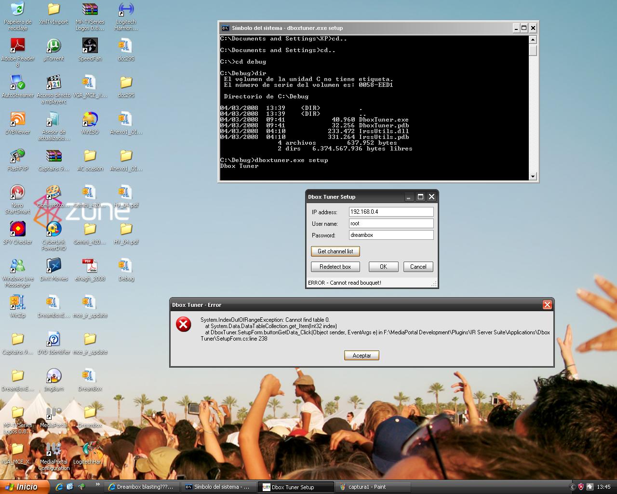Open the WinISO desktop shortcut
Image resolution: width=617 pixels, height=494 pixels.
point(90,119)
